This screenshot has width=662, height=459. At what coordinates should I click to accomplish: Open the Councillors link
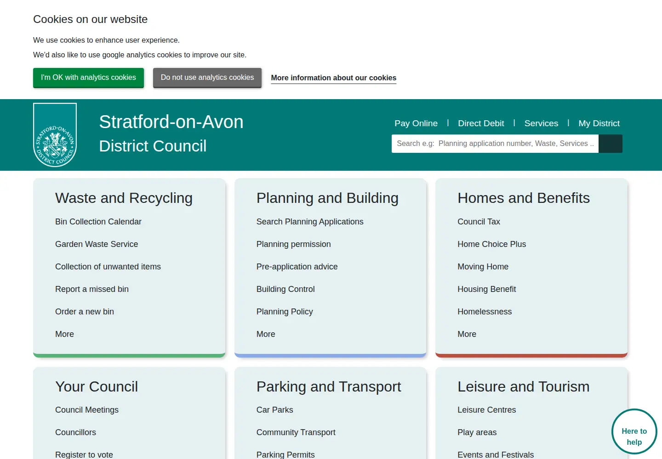(75, 432)
